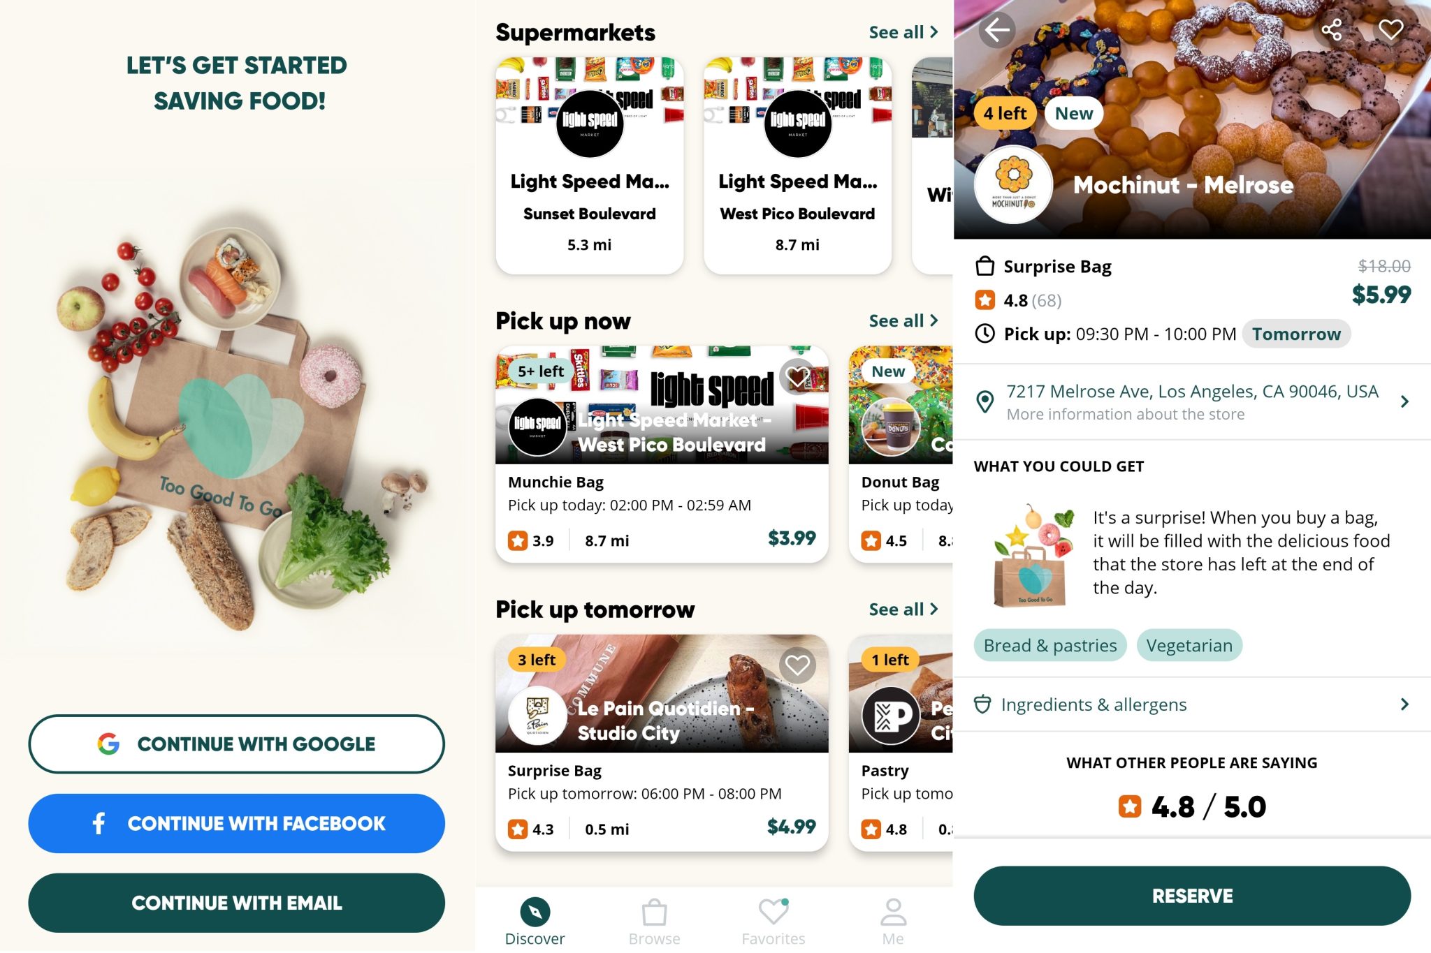1431x953 pixels.
Task: Continue with Facebook sign-in
Action: (x=236, y=823)
